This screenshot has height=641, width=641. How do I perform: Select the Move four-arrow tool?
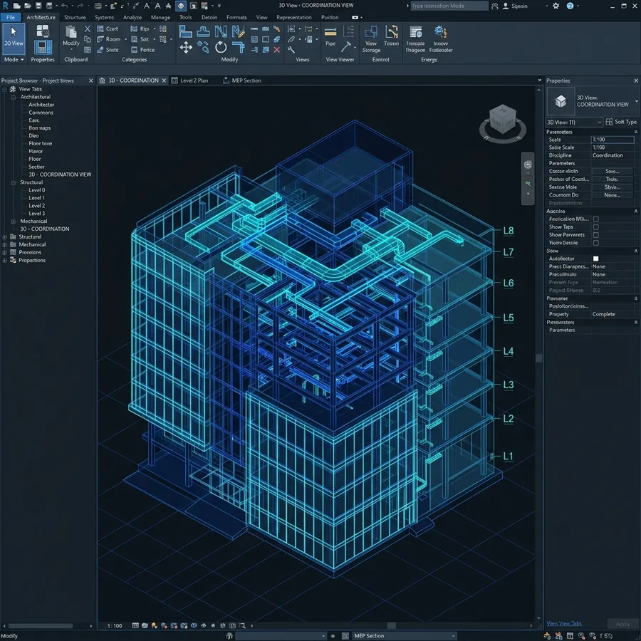click(186, 48)
